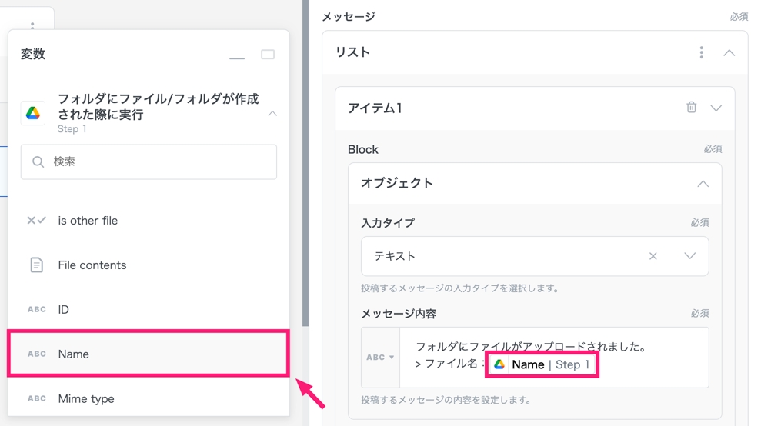Select the is other file variable
Viewport: 761px width, 426px height.
coord(88,221)
